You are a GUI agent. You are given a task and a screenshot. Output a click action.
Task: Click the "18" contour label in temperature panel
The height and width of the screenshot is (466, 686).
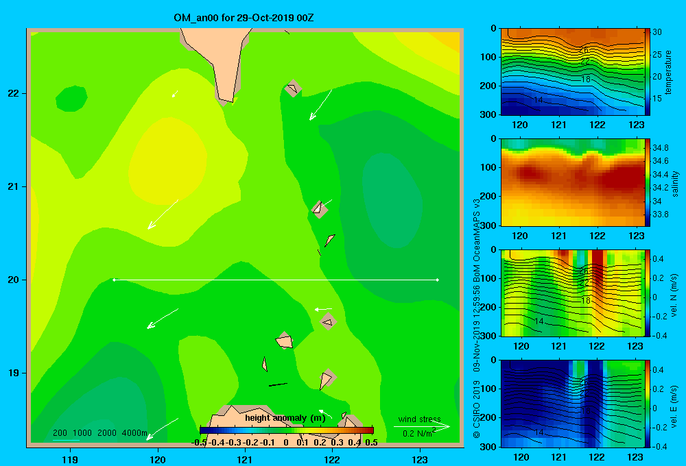[x=586, y=79]
